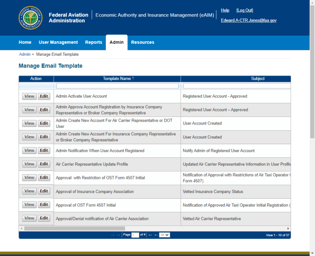Screen dimensions: 315x256
Task: Open User Management menu
Action: [58, 42]
